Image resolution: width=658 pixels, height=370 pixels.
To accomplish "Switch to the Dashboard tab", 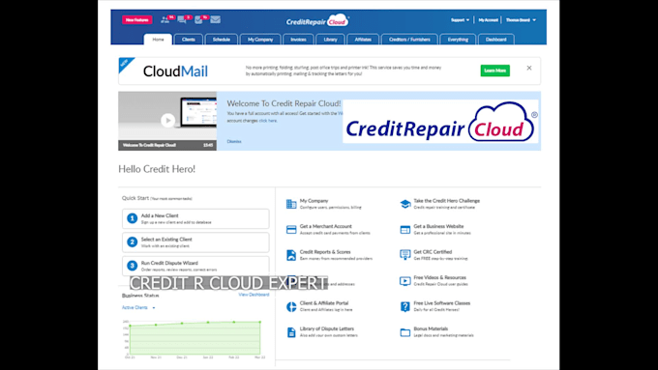I will point(496,40).
